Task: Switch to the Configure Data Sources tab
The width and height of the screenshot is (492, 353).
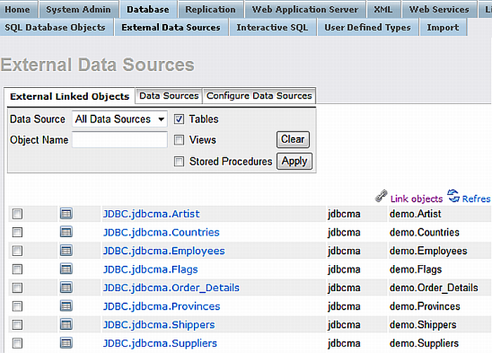Action: point(259,96)
